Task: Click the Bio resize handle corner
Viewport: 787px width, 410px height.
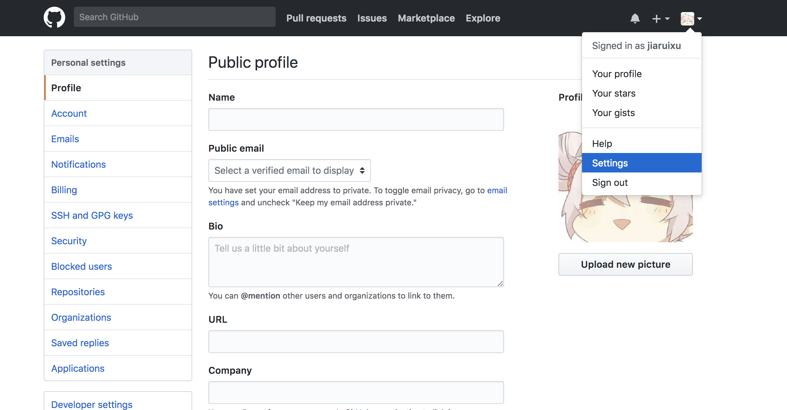Action: (x=500, y=284)
